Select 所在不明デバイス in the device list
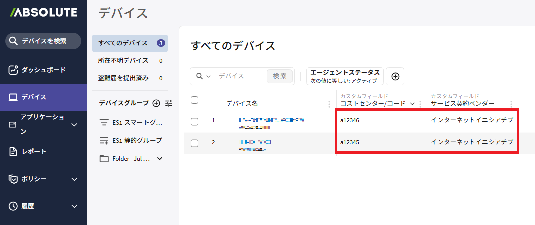 click(123, 61)
